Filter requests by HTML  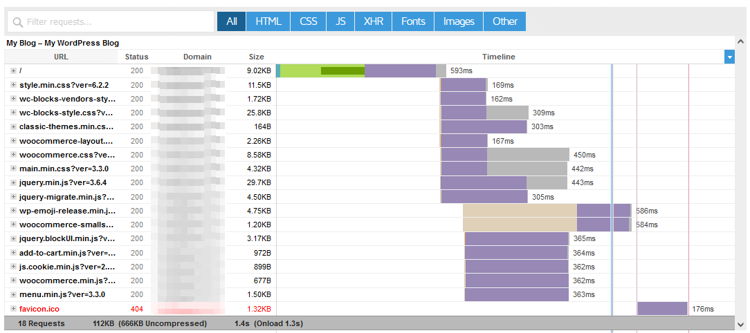(x=268, y=21)
